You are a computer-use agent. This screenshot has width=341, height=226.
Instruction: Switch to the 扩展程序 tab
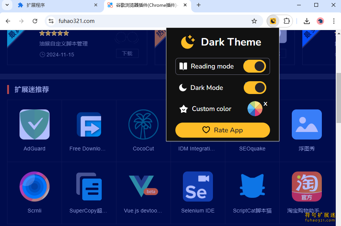pyautogui.click(x=57, y=5)
